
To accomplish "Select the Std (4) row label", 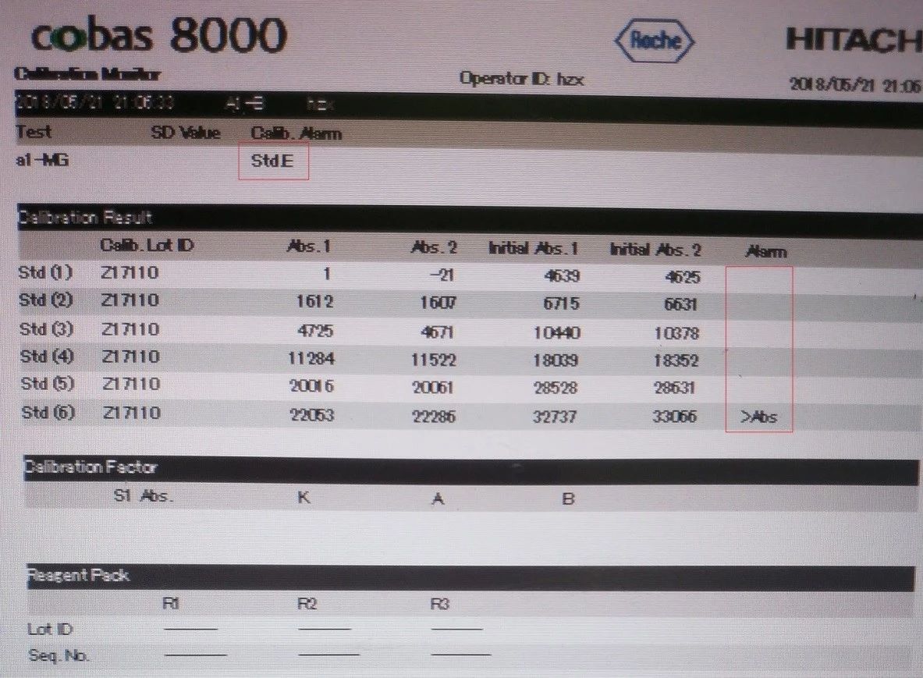I will click(x=47, y=356).
